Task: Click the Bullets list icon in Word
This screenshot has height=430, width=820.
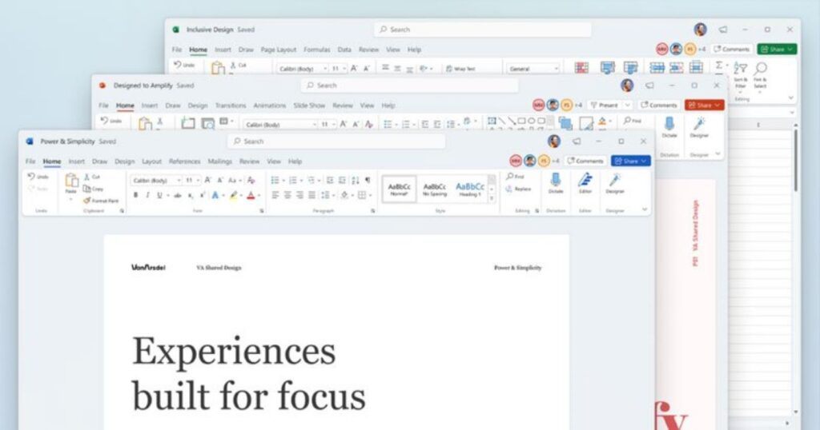Action: [275, 180]
